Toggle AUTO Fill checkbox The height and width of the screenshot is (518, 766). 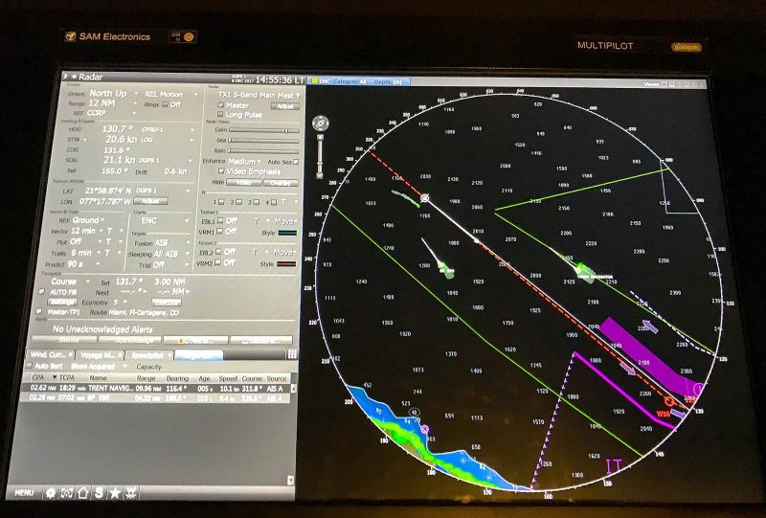[41, 292]
